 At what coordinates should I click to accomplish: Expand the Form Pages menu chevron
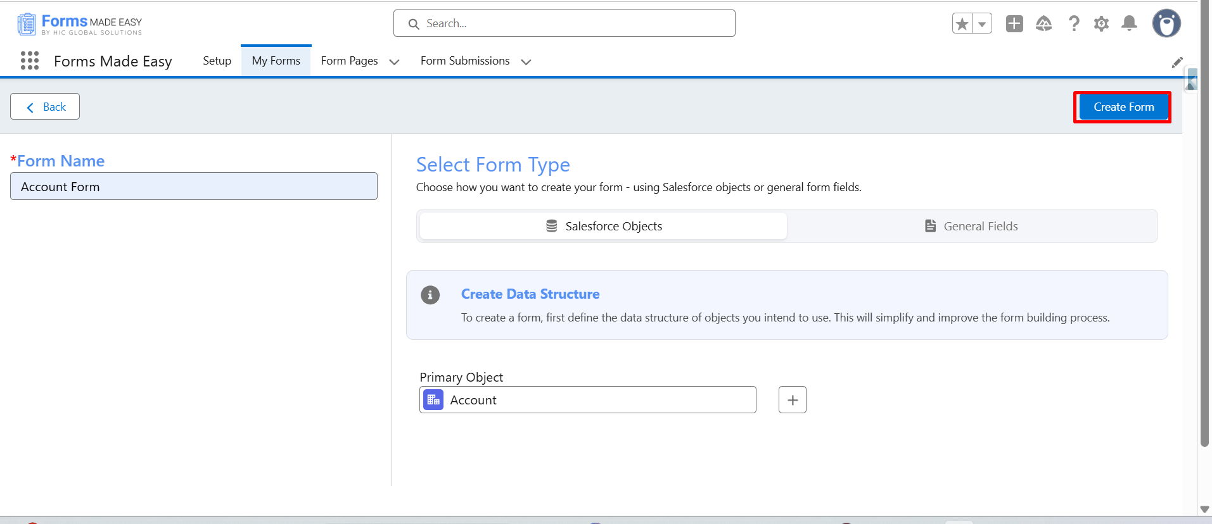point(394,62)
